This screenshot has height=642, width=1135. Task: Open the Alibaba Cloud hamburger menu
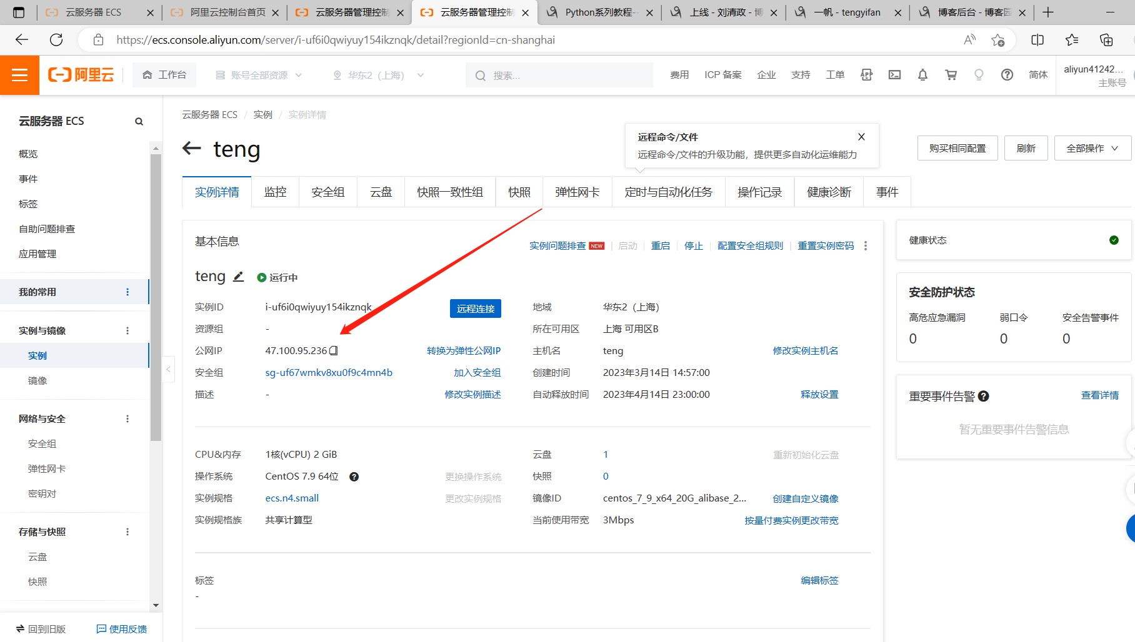coord(19,76)
